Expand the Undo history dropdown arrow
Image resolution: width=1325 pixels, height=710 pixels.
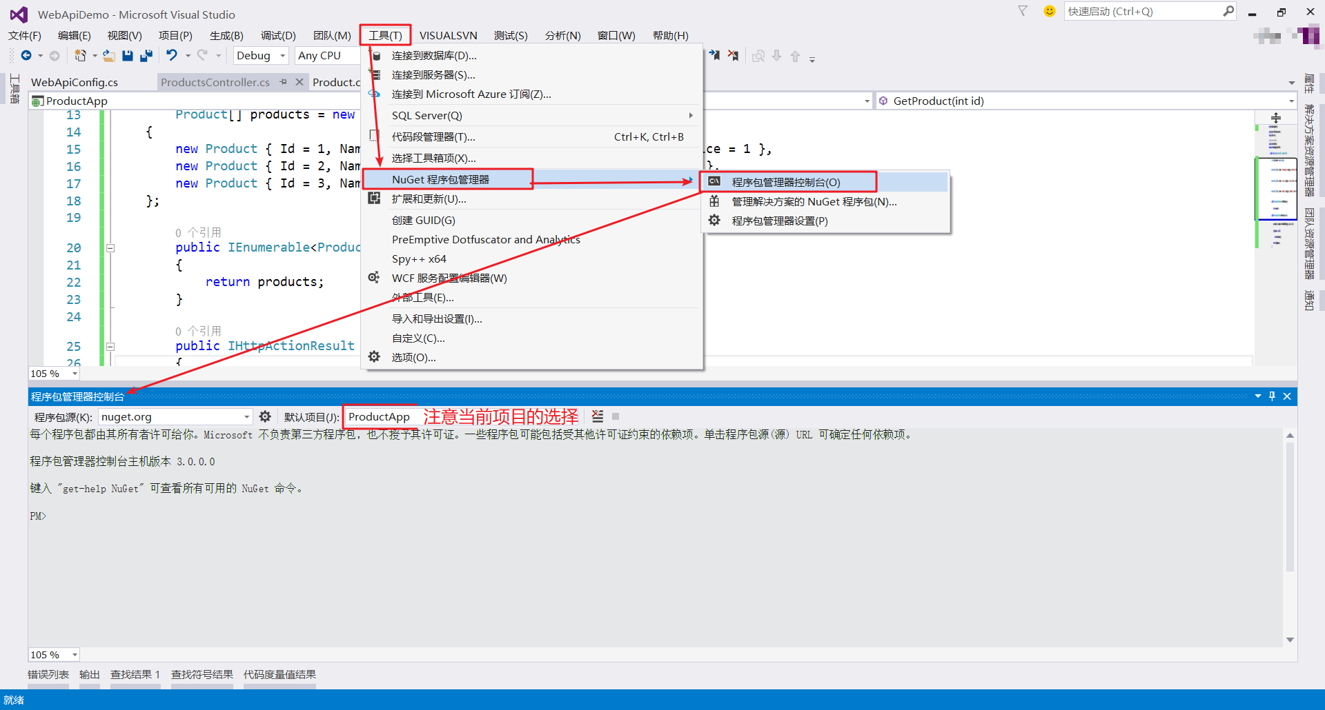[x=188, y=56]
